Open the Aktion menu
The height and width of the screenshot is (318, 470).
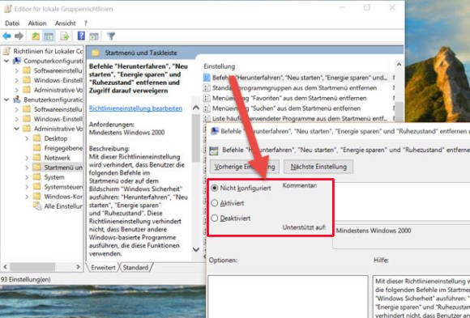37,23
